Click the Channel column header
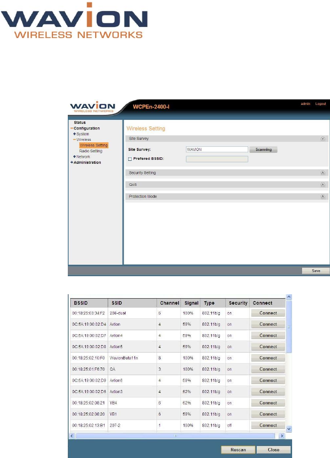This screenshot has width=330, height=458. click(169, 303)
